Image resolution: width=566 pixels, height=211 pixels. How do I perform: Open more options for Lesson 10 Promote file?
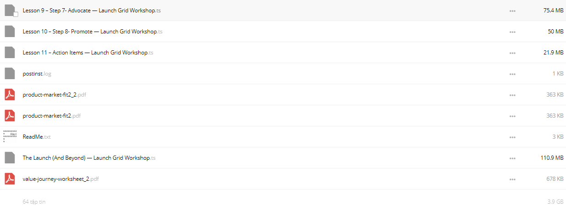click(512, 32)
